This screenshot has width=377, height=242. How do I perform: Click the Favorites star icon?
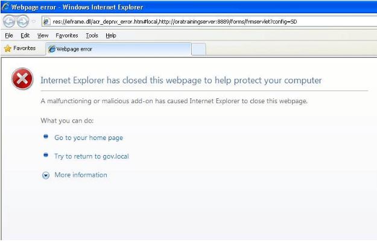pos(8,48)
